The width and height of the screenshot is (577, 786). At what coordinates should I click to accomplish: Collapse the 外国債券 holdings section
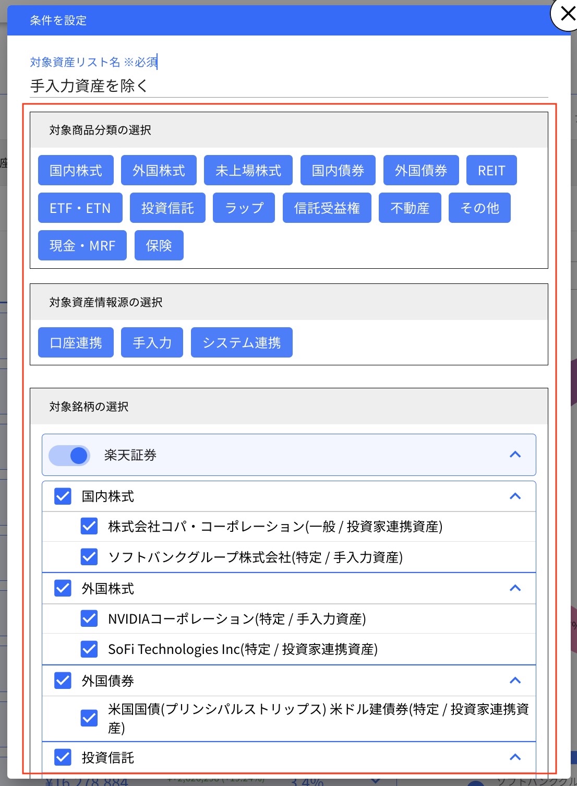515,680
